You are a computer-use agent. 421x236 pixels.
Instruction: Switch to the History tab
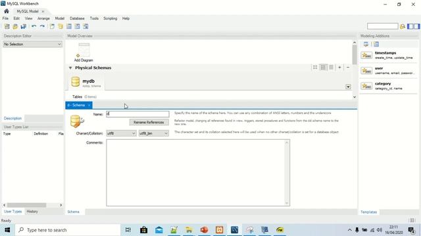click(32, 211)
